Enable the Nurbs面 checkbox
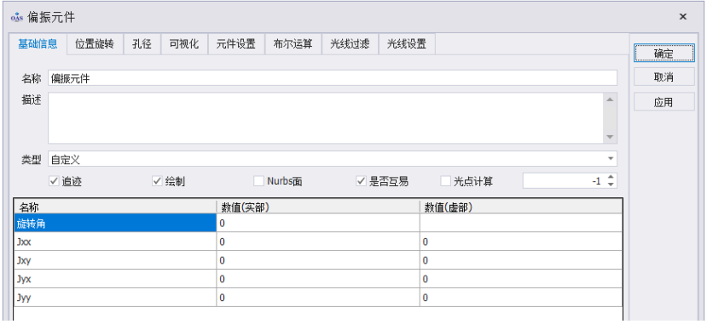Screen dimensions: 707x324 click(x=258, y=181)
